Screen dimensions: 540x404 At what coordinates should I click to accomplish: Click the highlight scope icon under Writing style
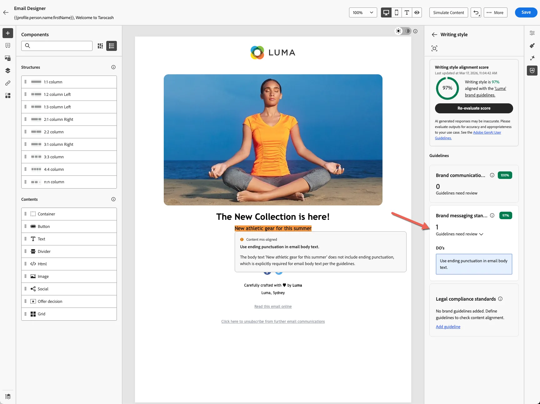(x=434, y=48)
